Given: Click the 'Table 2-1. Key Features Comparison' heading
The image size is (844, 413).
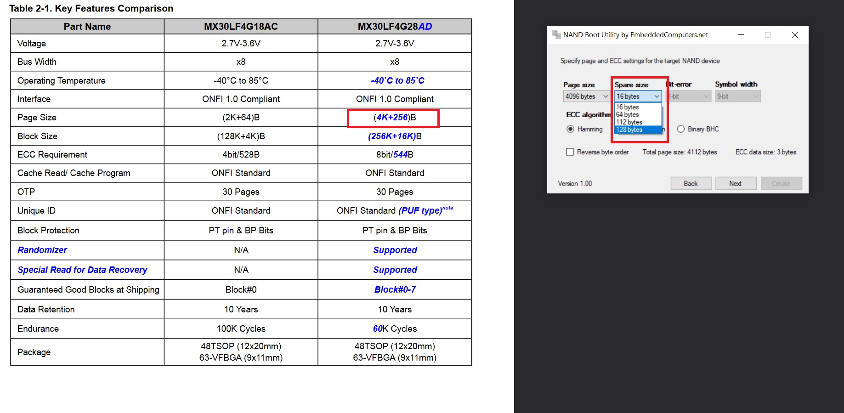Looking at the screenshot, I should tap(91, 8).
